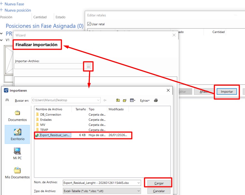Click the binoculars search icon
The height and width of the screenshot is (195, 245).
[x=7, y=100]
